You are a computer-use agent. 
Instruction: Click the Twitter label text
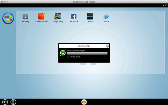(x=106, y=21)
